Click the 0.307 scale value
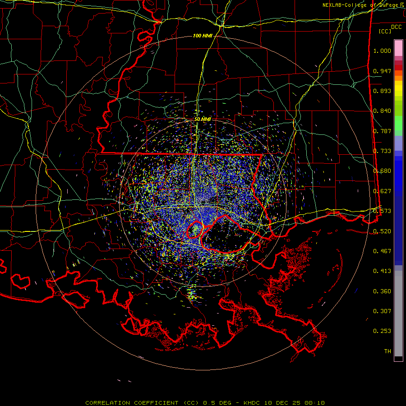This screenshot has width=406, height=406. coord(382,311)
